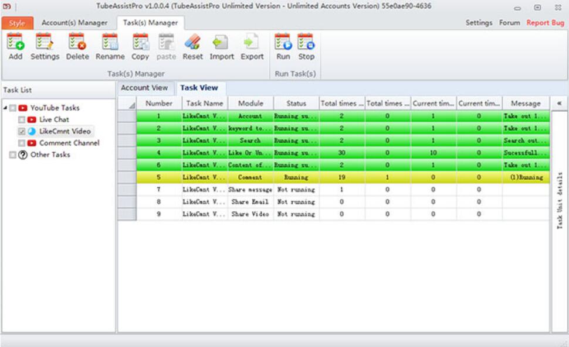Select the Rename task tool
Viewport: 569px width, 347px height.
[x=110, y=42]
